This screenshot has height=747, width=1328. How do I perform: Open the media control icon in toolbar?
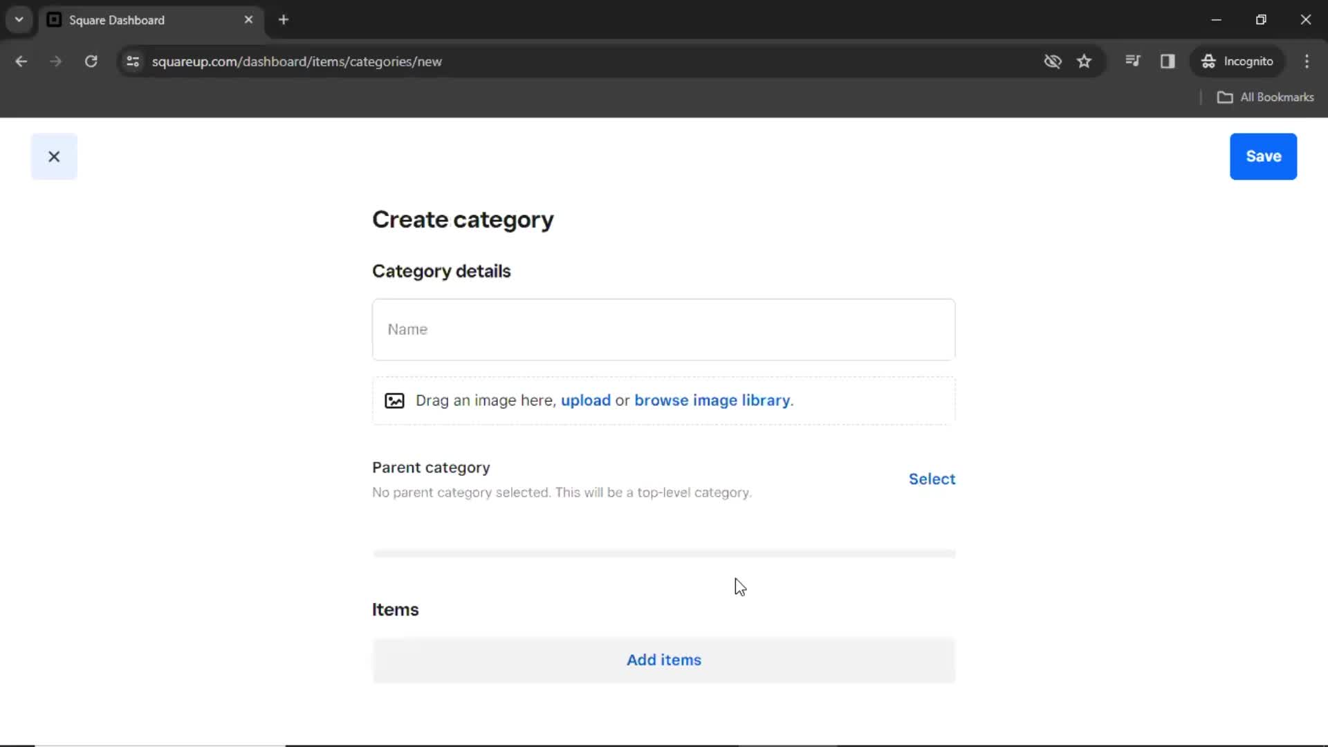point(1132,62)
